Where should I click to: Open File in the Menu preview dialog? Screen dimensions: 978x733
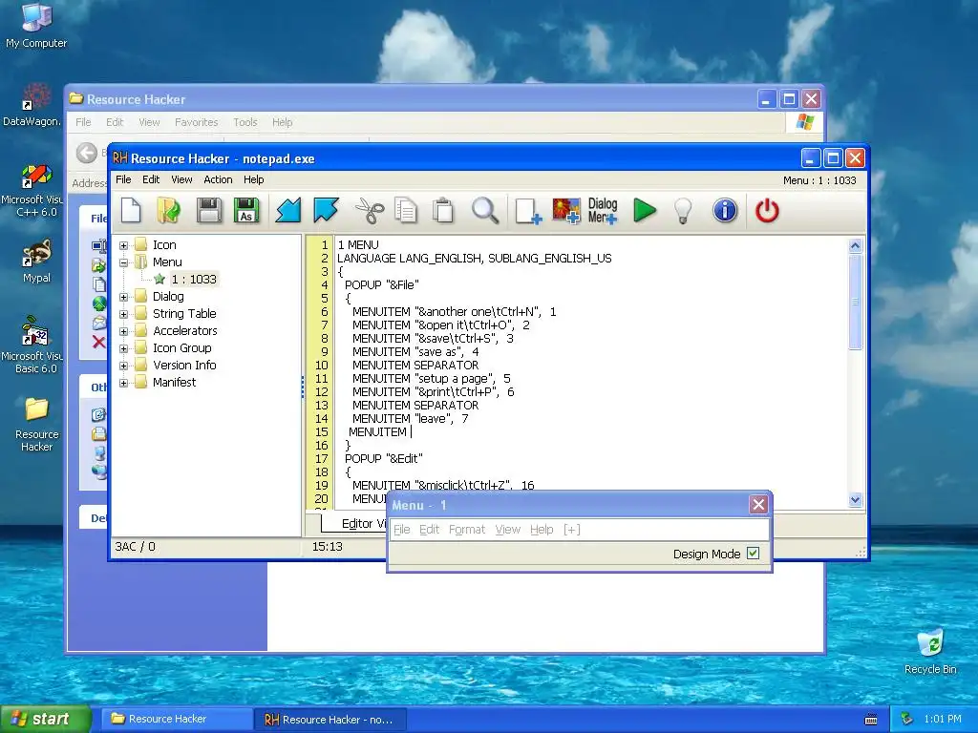(x=402, y=529)
